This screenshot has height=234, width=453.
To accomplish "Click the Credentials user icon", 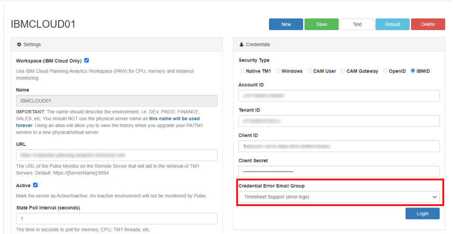I will click(x=241, y=45).
